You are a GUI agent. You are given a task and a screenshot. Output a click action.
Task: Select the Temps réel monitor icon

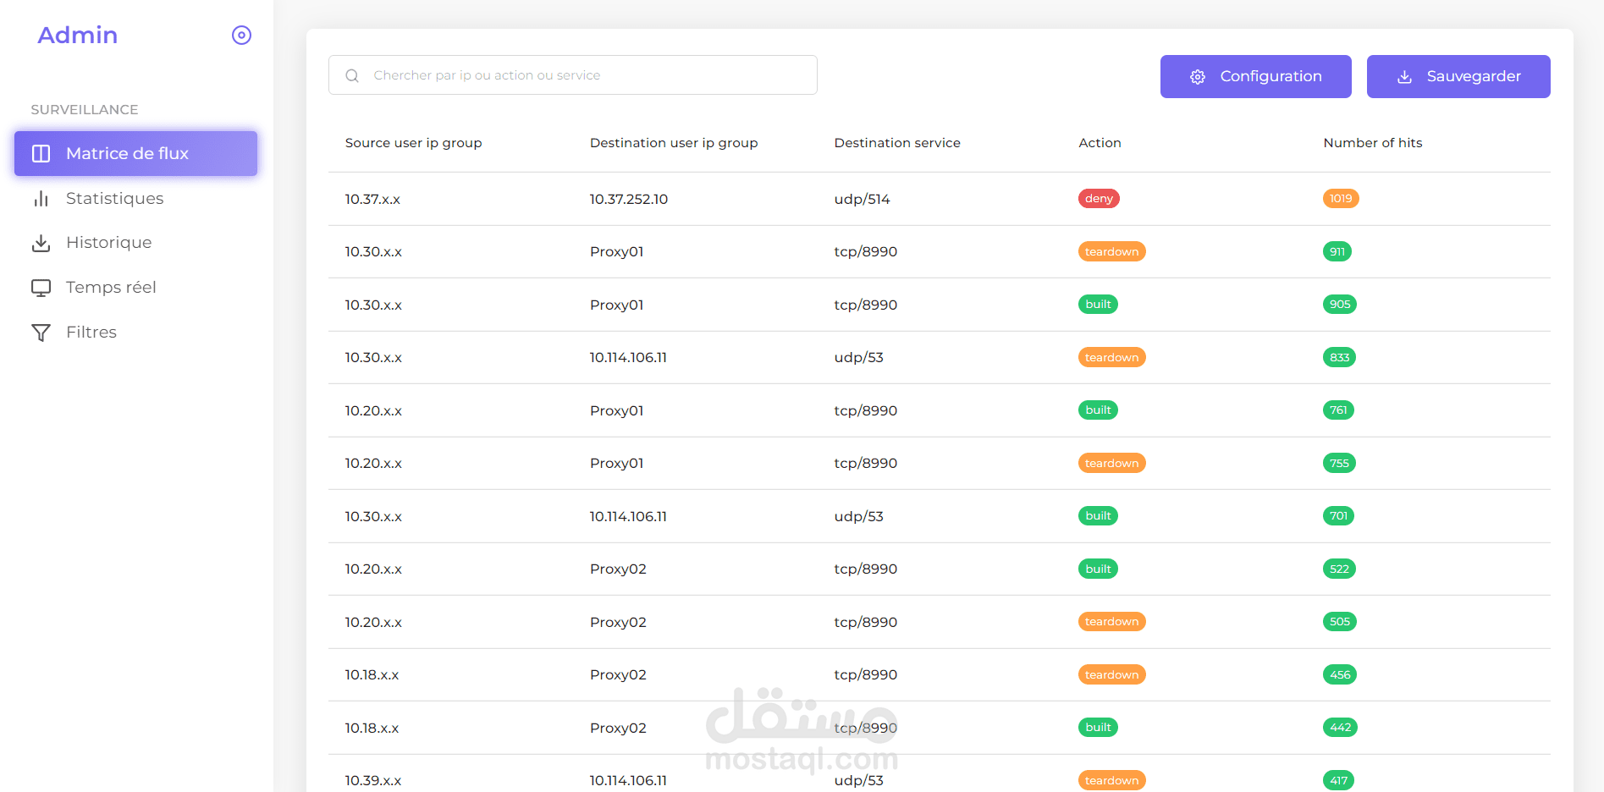point(41,287)
